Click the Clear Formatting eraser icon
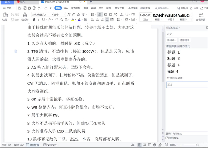208x148 pixels. pyautogui.click(x=79, y=14)
